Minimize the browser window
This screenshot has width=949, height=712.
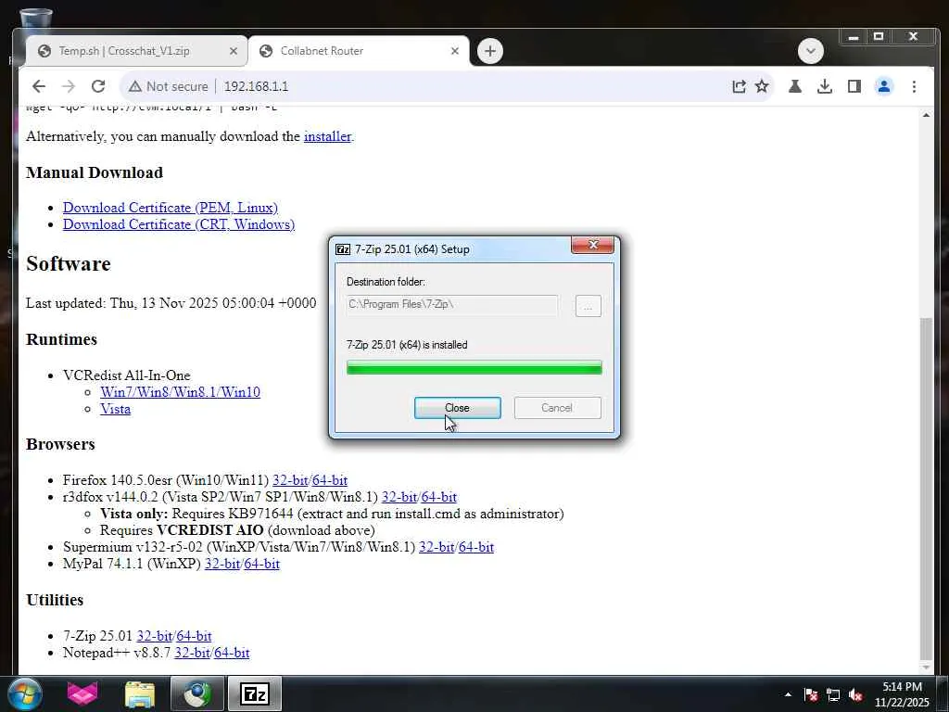(854, 37)
